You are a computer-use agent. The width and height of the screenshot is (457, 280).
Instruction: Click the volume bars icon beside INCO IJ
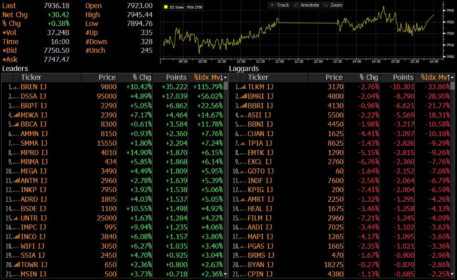click(x=16, y=237)
